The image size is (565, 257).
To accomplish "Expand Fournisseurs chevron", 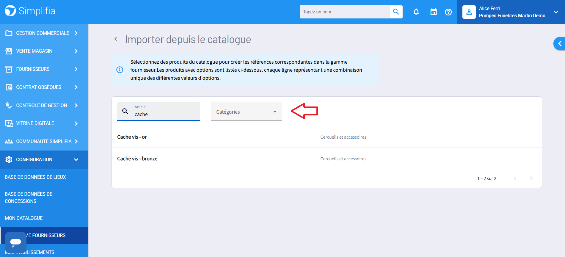I will coord(76,69).
